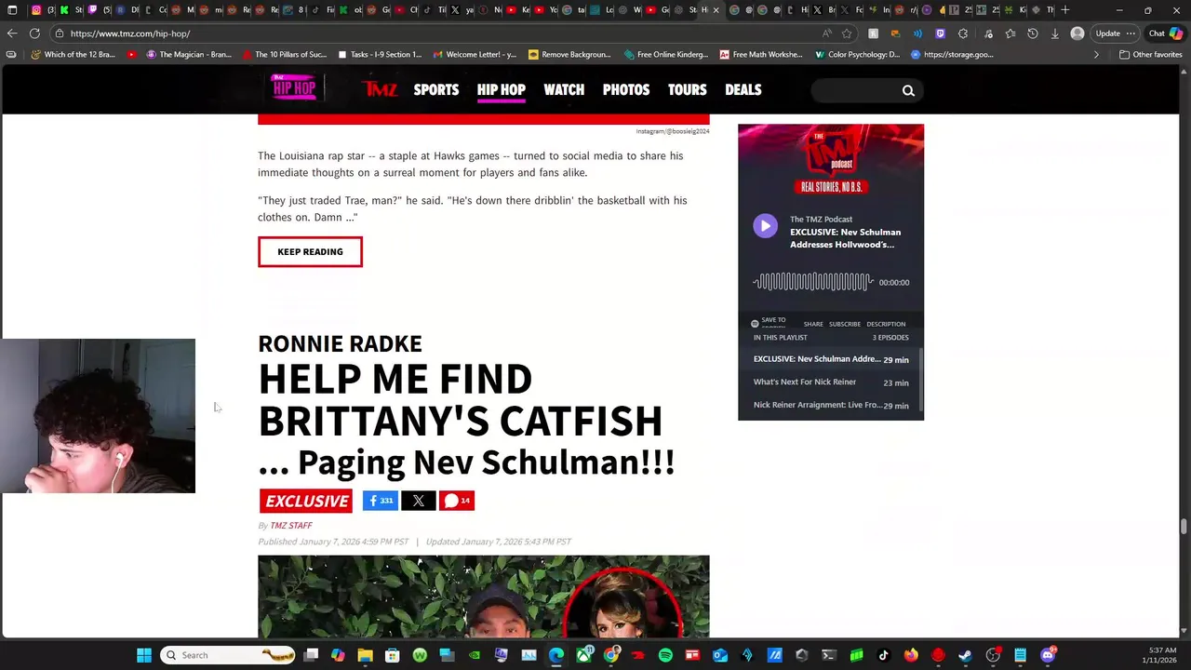This screenshot has width=1191, height=670.
Task: Open the Help Me Find Brittany's Catfish headline
Action: pos(466,420)
